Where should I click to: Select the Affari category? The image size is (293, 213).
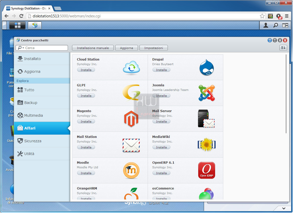(42, 128)
